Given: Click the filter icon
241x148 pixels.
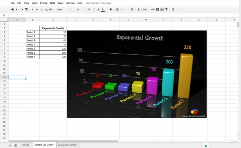Looking at the screenshot, I should point(166,10).
